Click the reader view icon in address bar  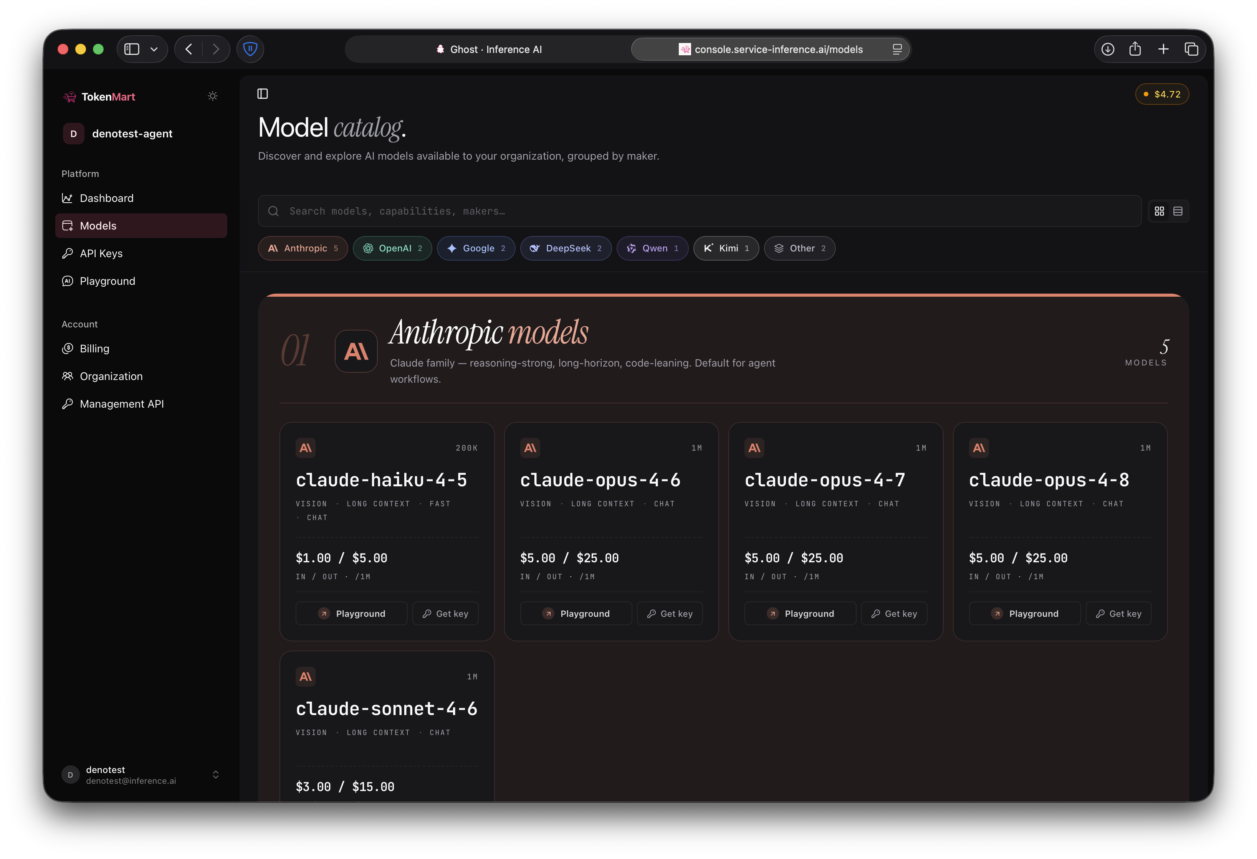pos(897,49)
